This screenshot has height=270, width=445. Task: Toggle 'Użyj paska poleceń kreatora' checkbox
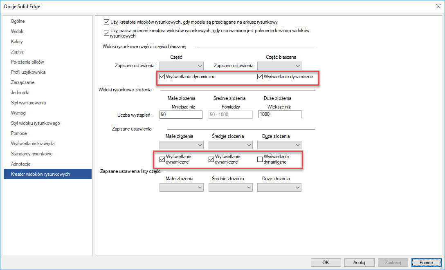(x=106, y=33)
